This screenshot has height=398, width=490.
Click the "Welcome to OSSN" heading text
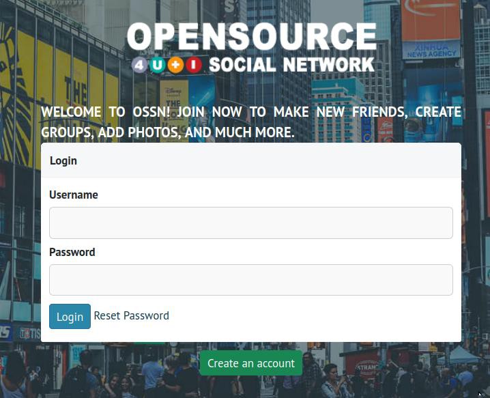tap(250, 122)
